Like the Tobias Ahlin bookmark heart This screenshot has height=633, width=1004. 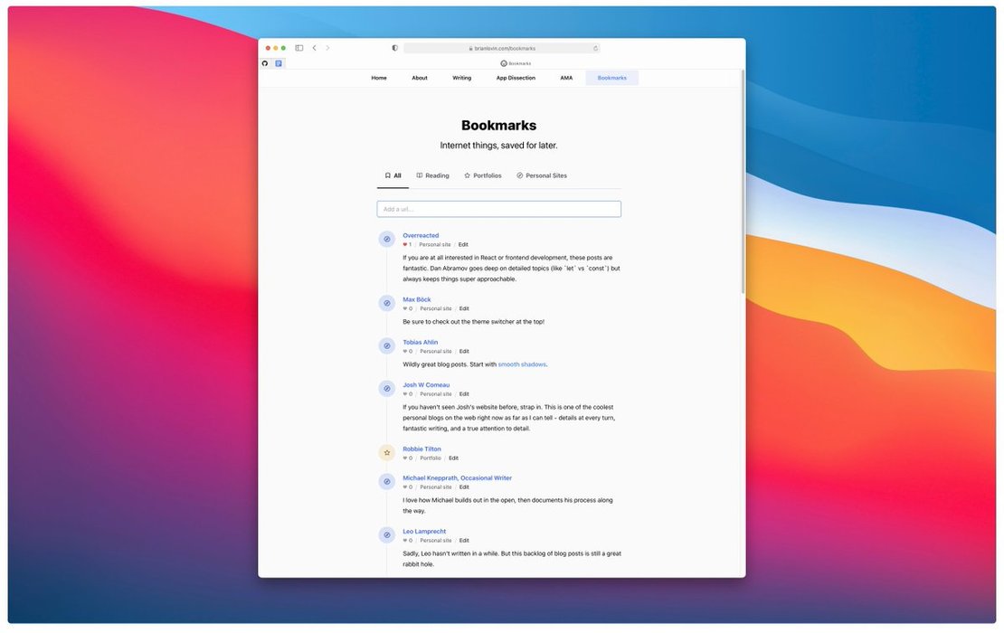(x=407, y=352)
